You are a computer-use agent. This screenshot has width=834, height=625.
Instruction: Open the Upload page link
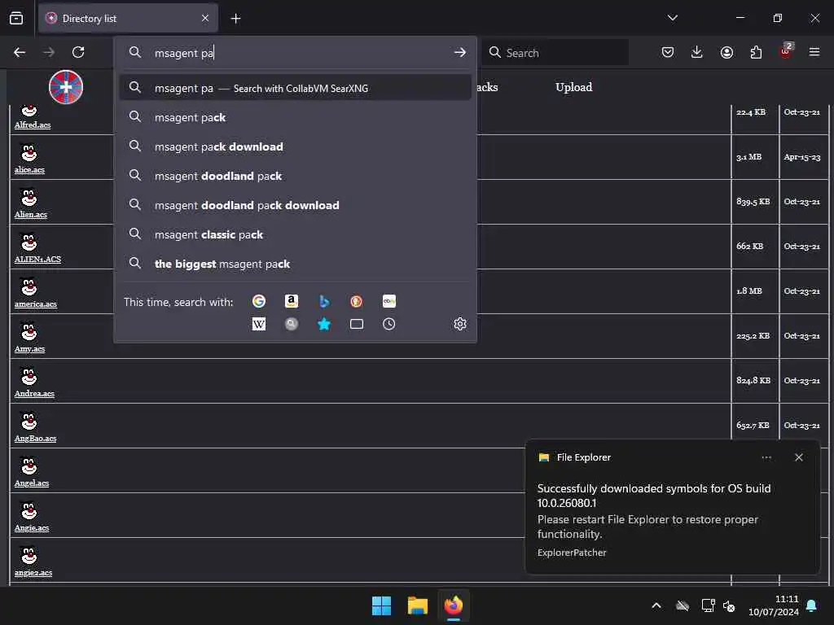click(573, 87)
